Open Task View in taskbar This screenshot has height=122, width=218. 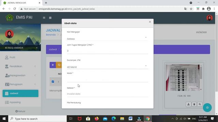click(x=71, y=119)
